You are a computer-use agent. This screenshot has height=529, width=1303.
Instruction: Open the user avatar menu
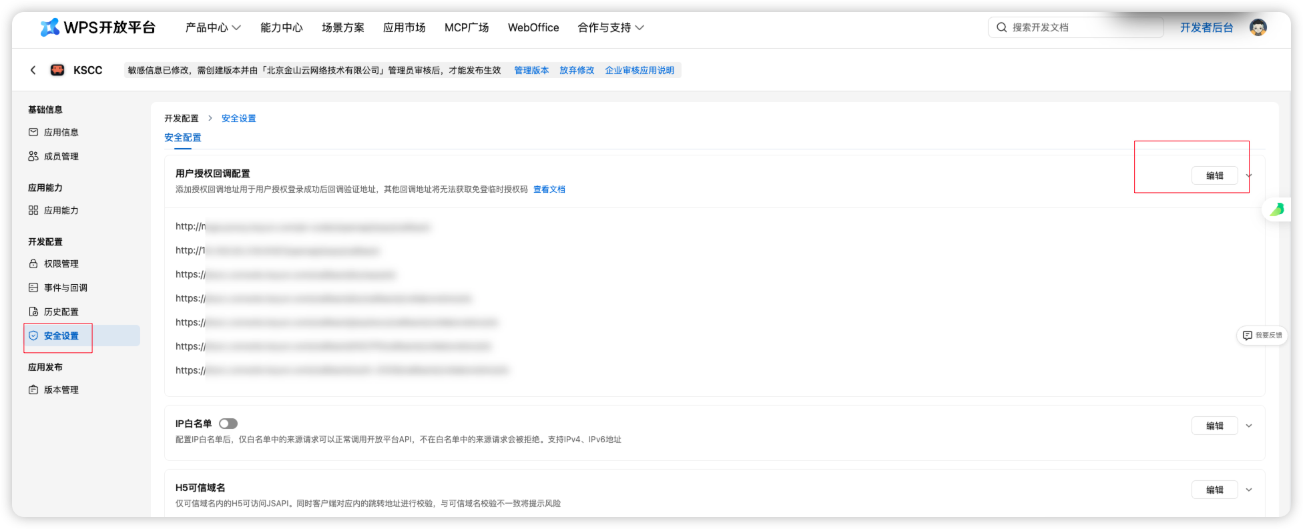(1258, 27)
